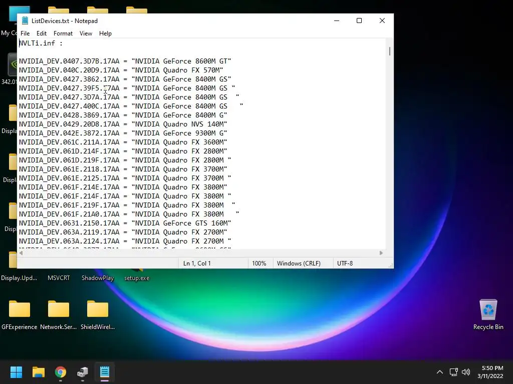Open Google Chrome from the taskbar

[x=61, y=372]
